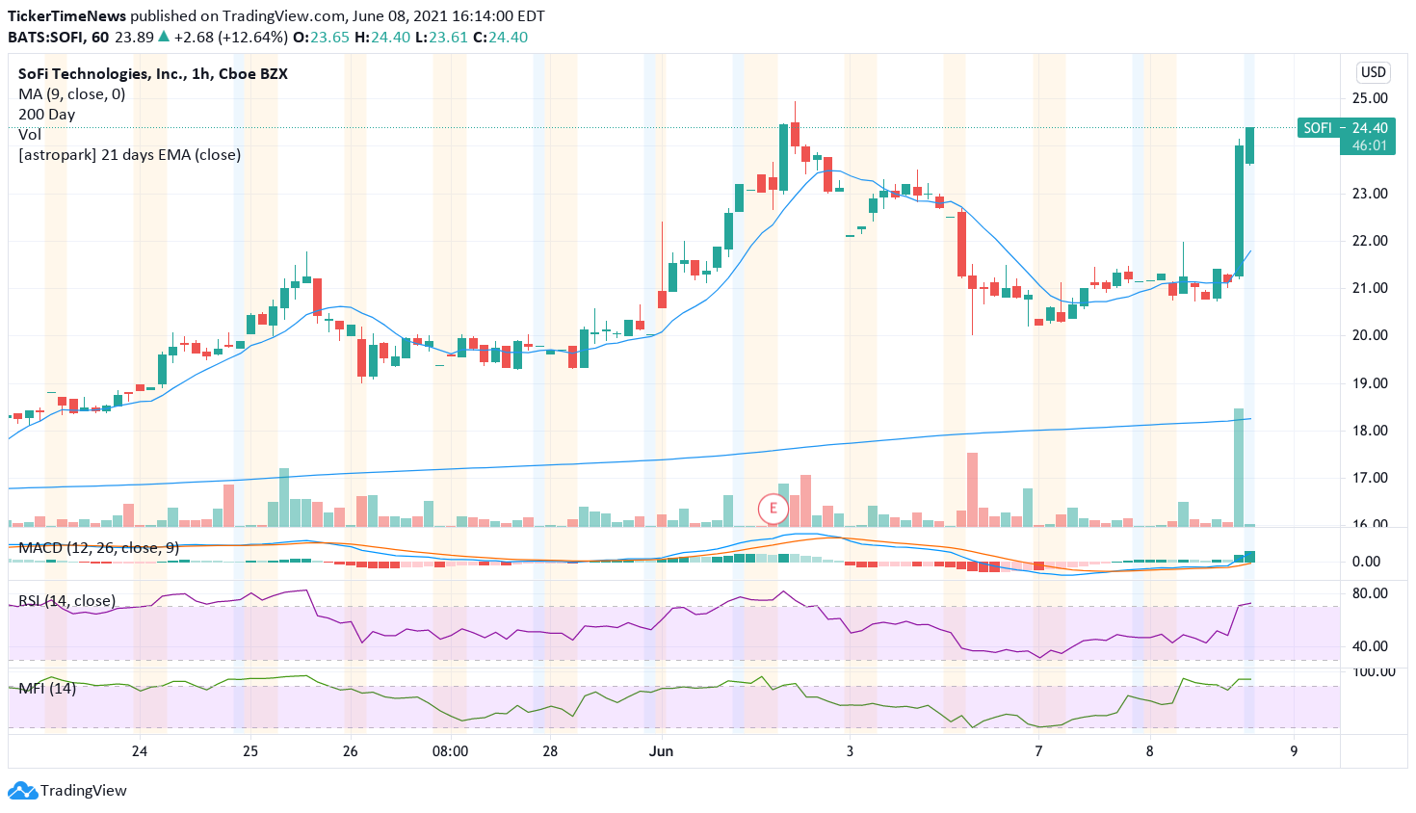Image resolution: width=1416 pixels, height=813 pixels.
Task: Click the H:24.40 high price value
Action: click(x=382, y=38)
